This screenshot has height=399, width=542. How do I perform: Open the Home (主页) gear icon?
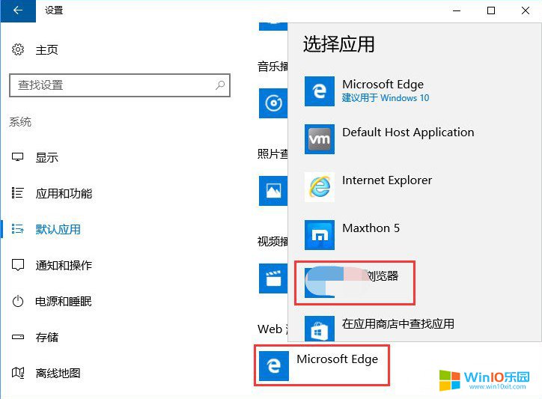pos(18,49)
